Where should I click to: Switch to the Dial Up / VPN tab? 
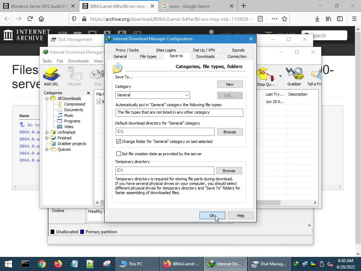[204, 50]
